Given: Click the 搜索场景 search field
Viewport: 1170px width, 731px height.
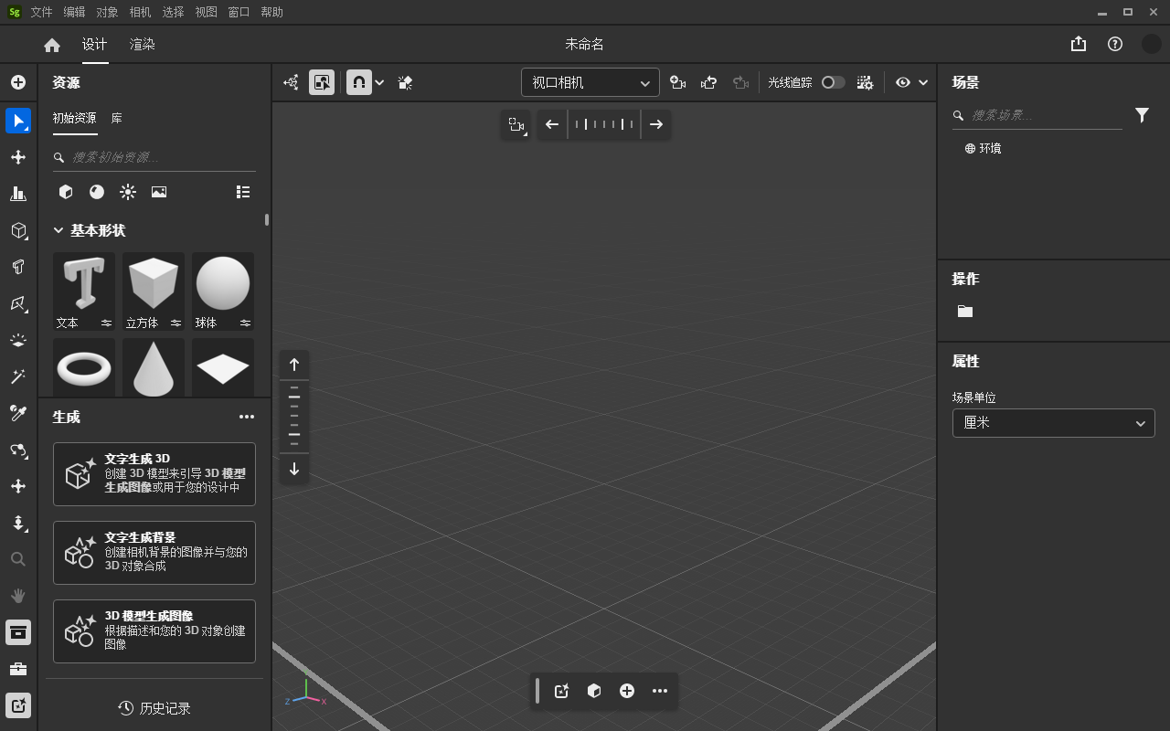Looking at the screenshot, I should tap(1037, 115).
